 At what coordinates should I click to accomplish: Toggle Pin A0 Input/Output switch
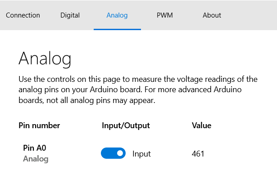pyautogui.click(x=113, y=153)
